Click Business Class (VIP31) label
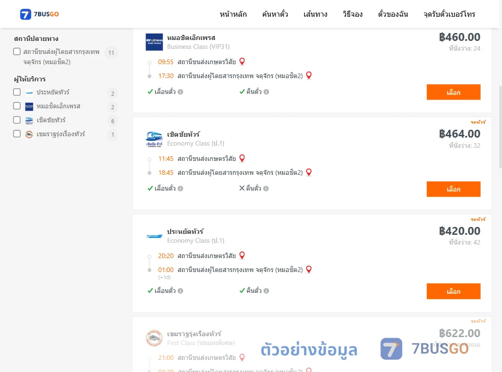 coord(198,47)
